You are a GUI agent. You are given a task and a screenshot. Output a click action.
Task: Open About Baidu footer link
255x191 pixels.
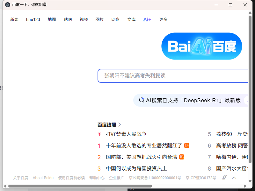click(43, 178)
